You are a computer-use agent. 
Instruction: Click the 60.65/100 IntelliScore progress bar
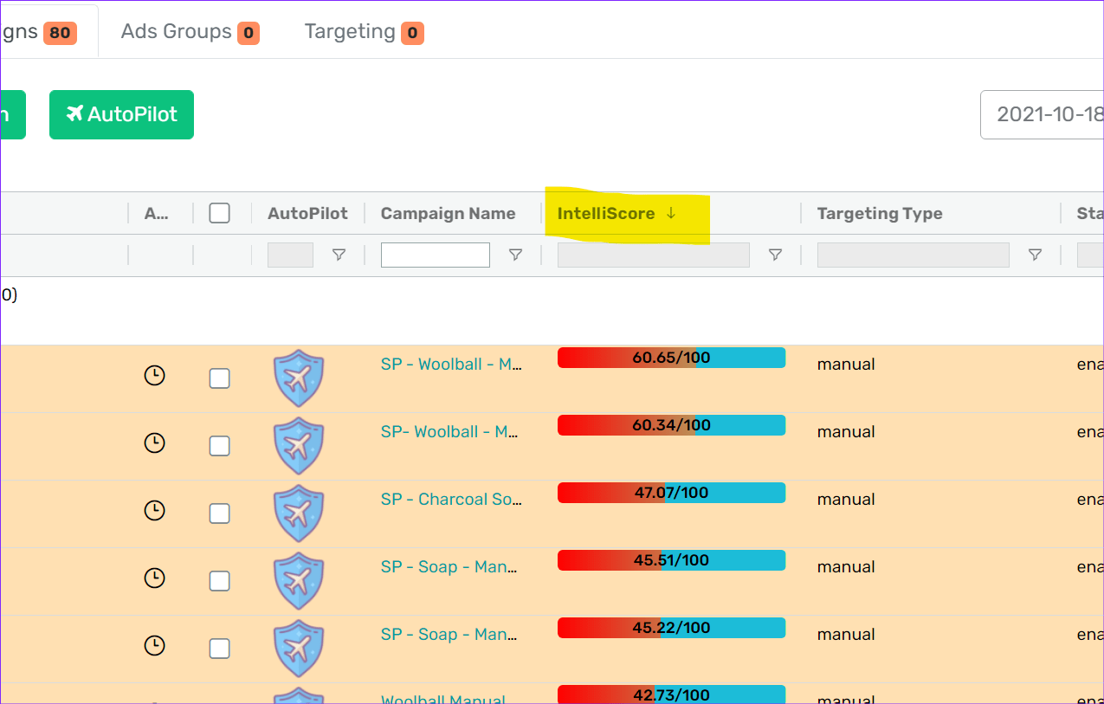671,357
